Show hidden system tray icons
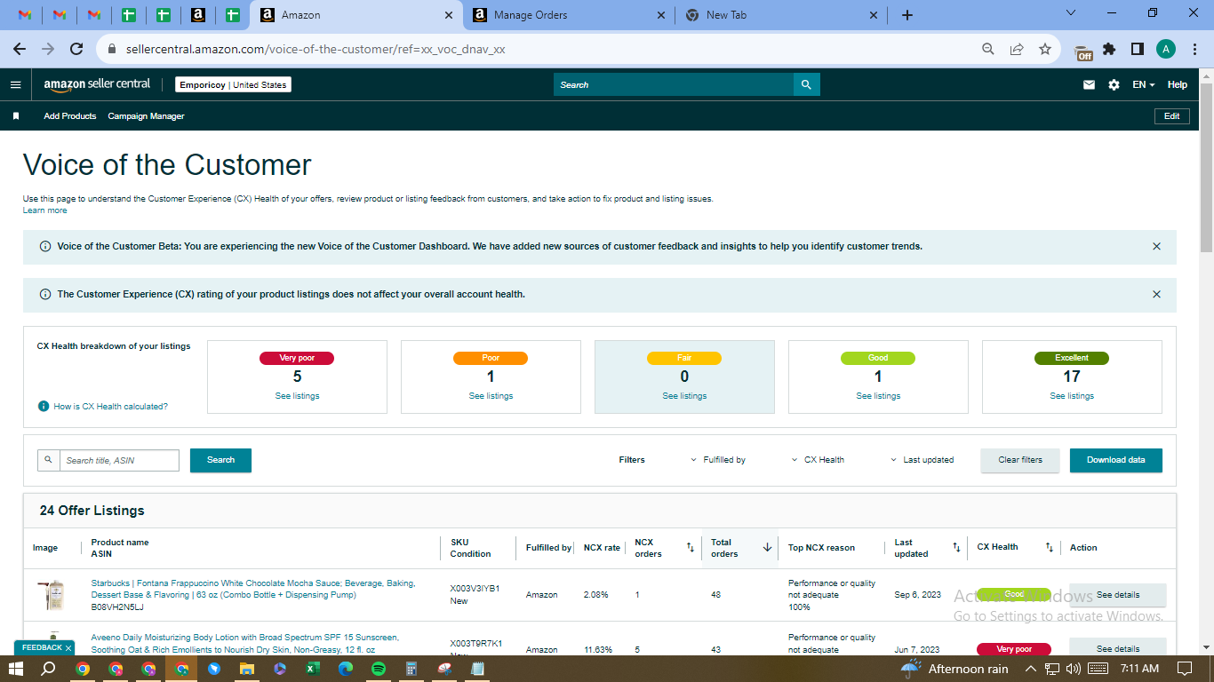1214x682 pixels. coord(1031,669)
